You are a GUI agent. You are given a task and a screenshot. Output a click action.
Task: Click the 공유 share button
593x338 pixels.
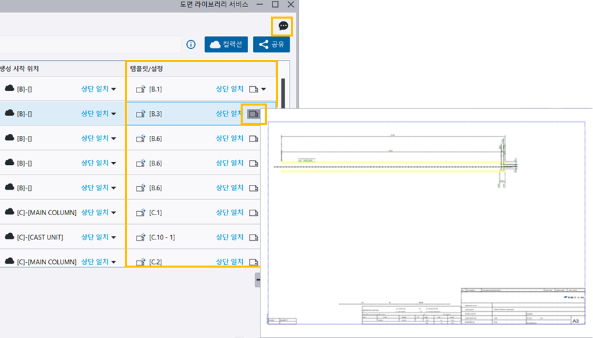coord(271,45)
